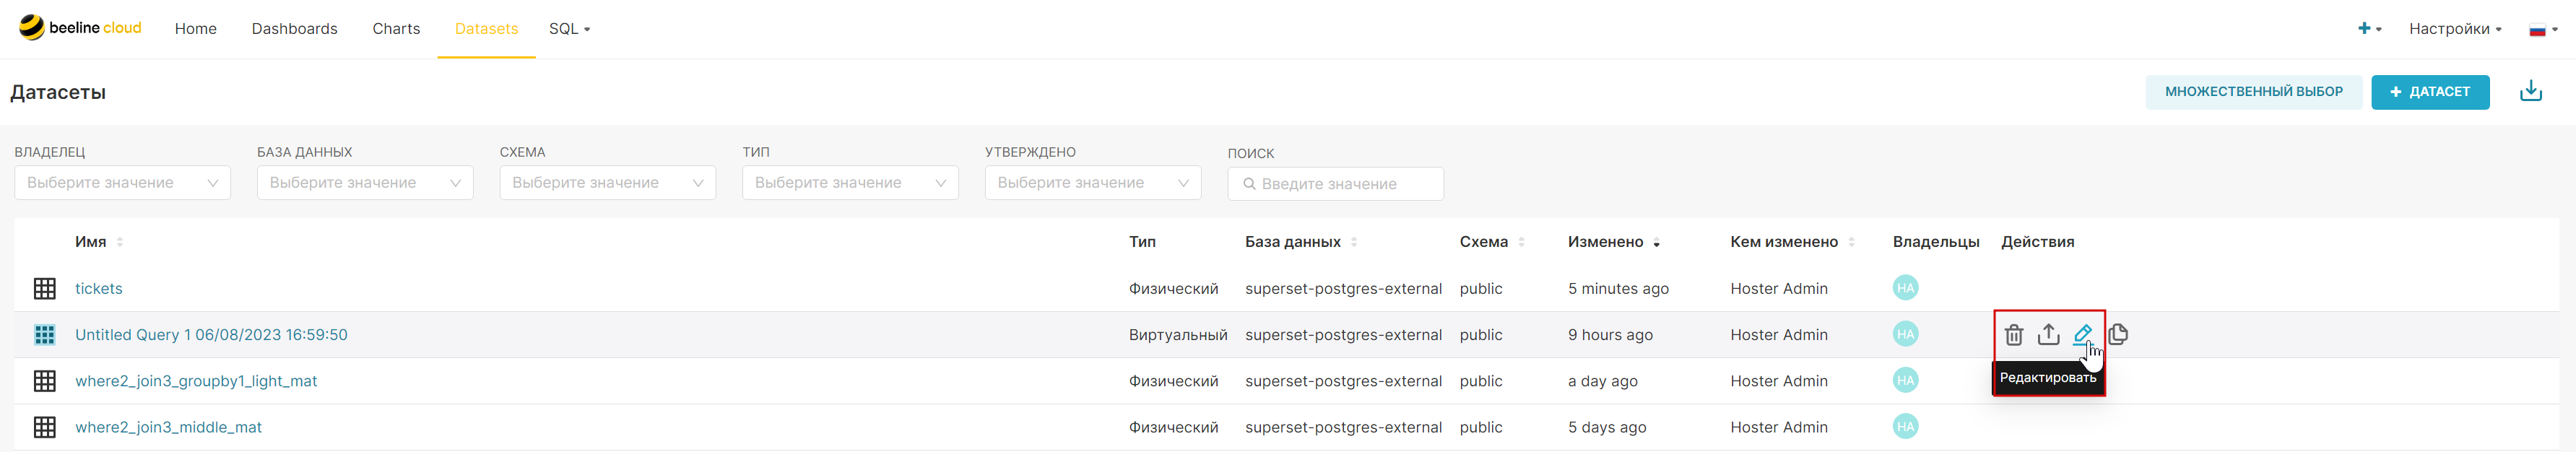Open the БАЗА ДАННЫХ filter dropdown
Screen dimensions: 2576x452
click(365, 183)
